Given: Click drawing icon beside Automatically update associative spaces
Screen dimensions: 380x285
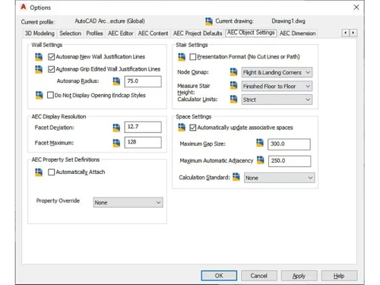Looking at the screenshot, I should coord(182,127).
